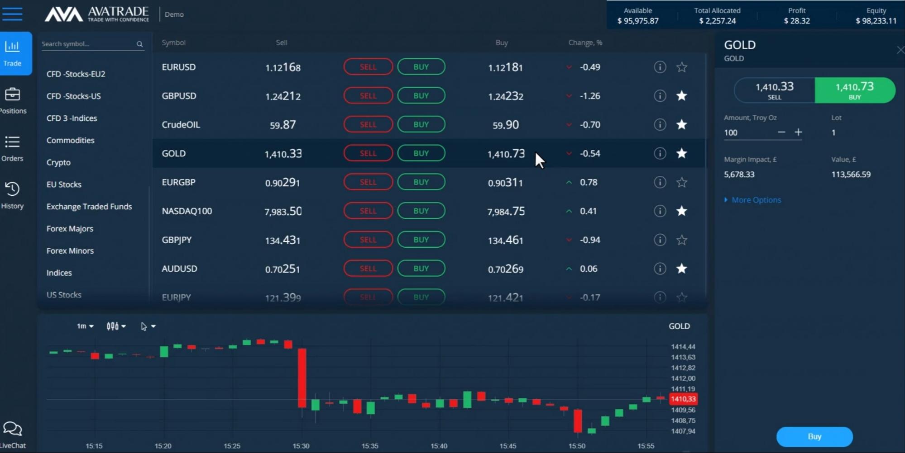Open the History clock icon
The width and height of the screenshot is (905, 453).
tap(12, 189)
